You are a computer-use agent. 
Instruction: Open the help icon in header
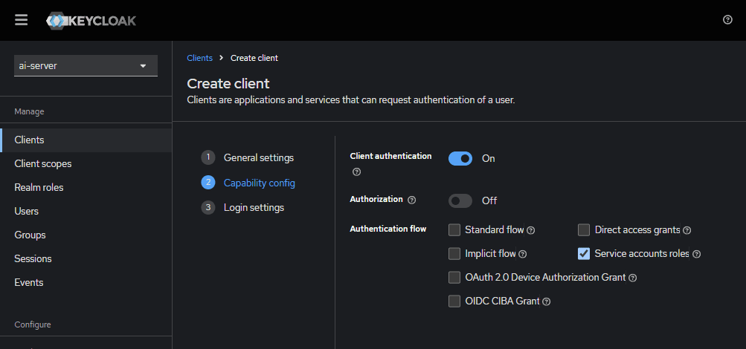[727, 20]
